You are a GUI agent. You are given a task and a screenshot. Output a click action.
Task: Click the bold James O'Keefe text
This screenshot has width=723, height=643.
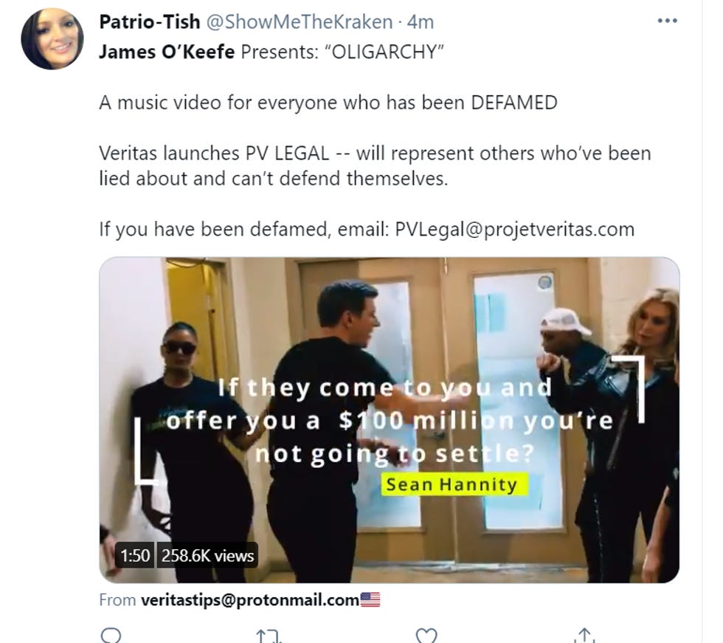click(x=167, y=52)
